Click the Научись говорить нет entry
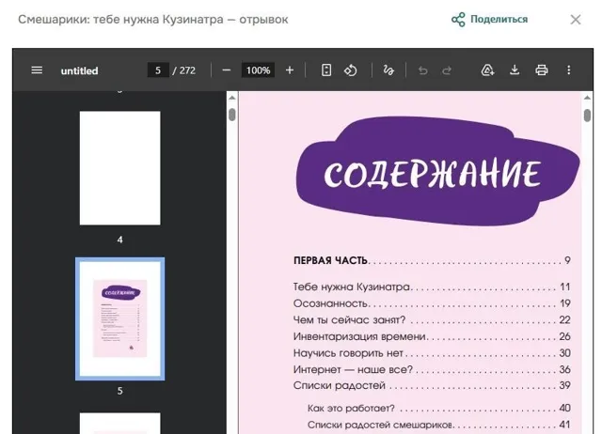This screenshot has height=434, width=602. pyautogui.click(x=432, y=352)
